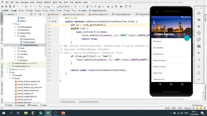Rotate emulator left icon
The height and width of the screenshot is (116, 207).
(x=199, y=33)
